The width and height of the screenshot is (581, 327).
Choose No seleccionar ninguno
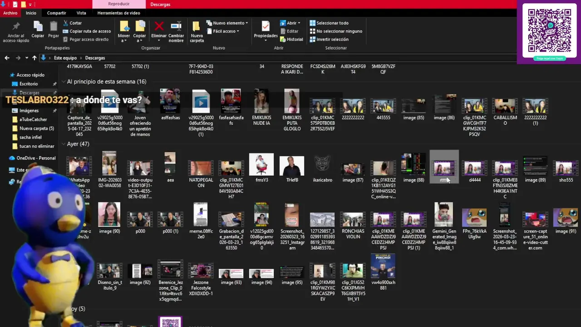pos(336,31)
